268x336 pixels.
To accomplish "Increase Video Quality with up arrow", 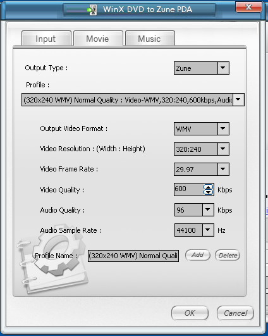I will coord(209,187).
